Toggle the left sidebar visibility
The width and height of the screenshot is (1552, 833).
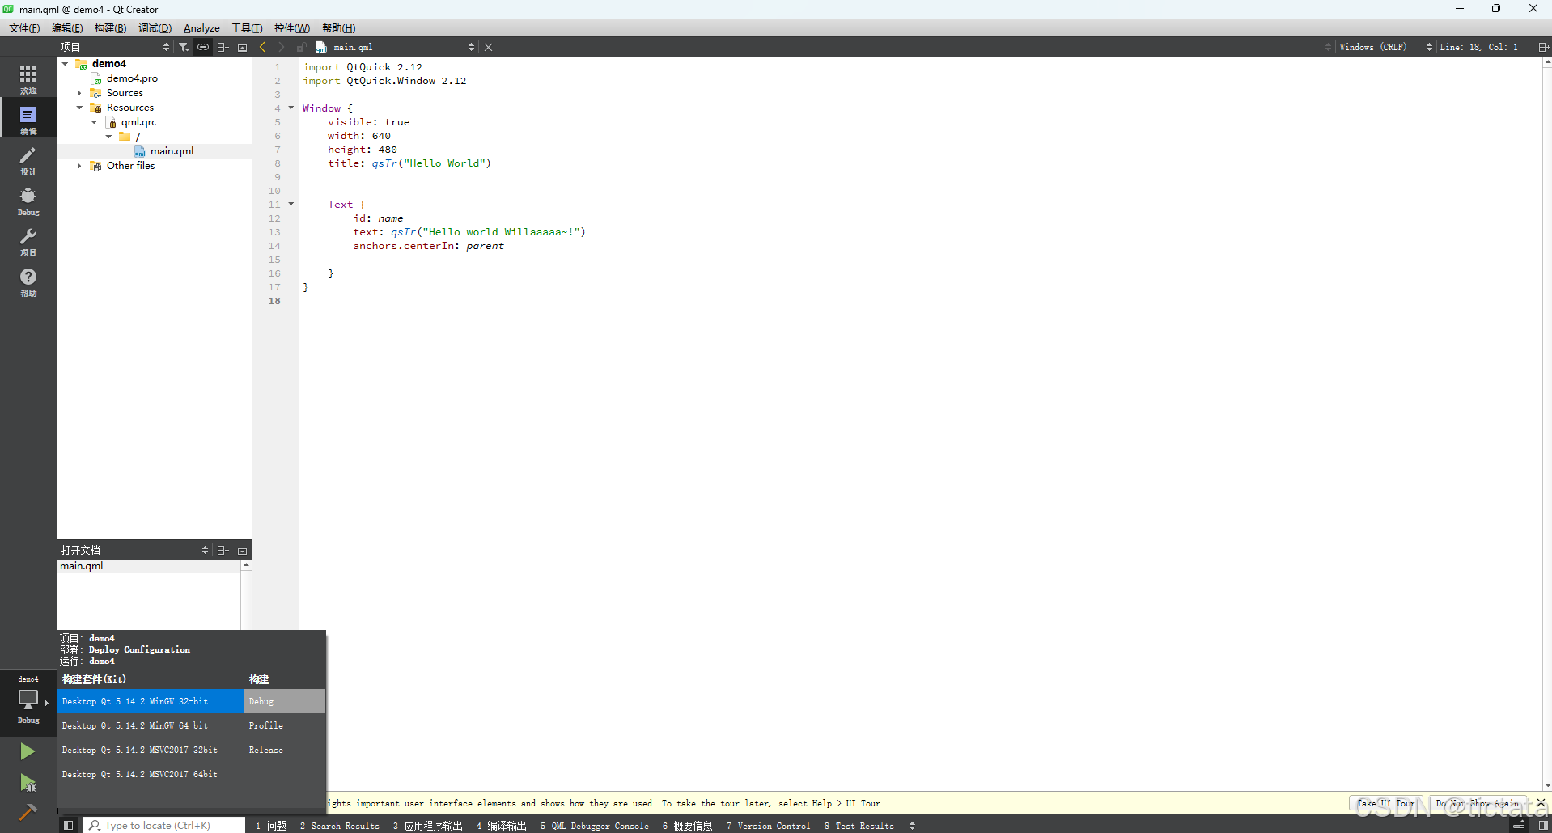[69, 825]
